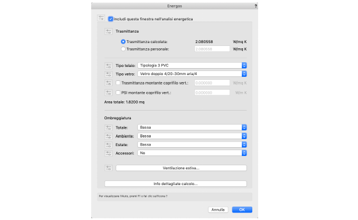Click Info dettagliate calcolo... button

tap(176, 183)
